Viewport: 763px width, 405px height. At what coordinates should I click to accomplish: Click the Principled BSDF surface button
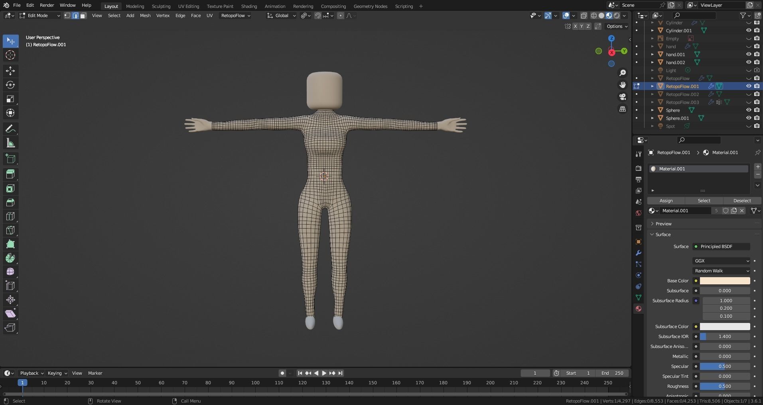tap(722, 247)
